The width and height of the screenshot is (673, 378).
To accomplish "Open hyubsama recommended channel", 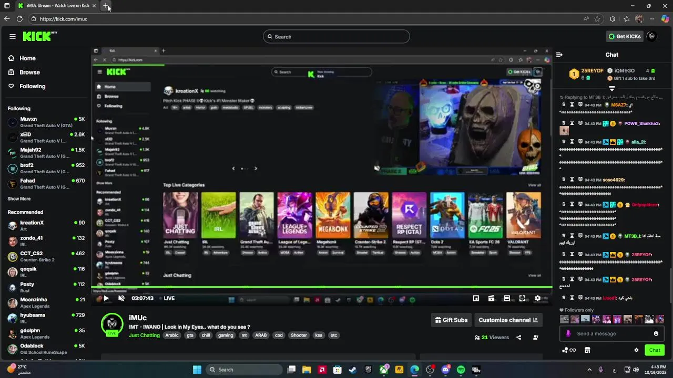I will 46,318.
